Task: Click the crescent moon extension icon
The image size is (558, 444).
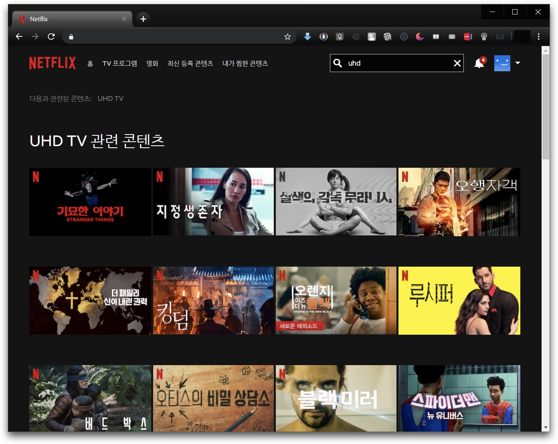Action: coord(420,37)
